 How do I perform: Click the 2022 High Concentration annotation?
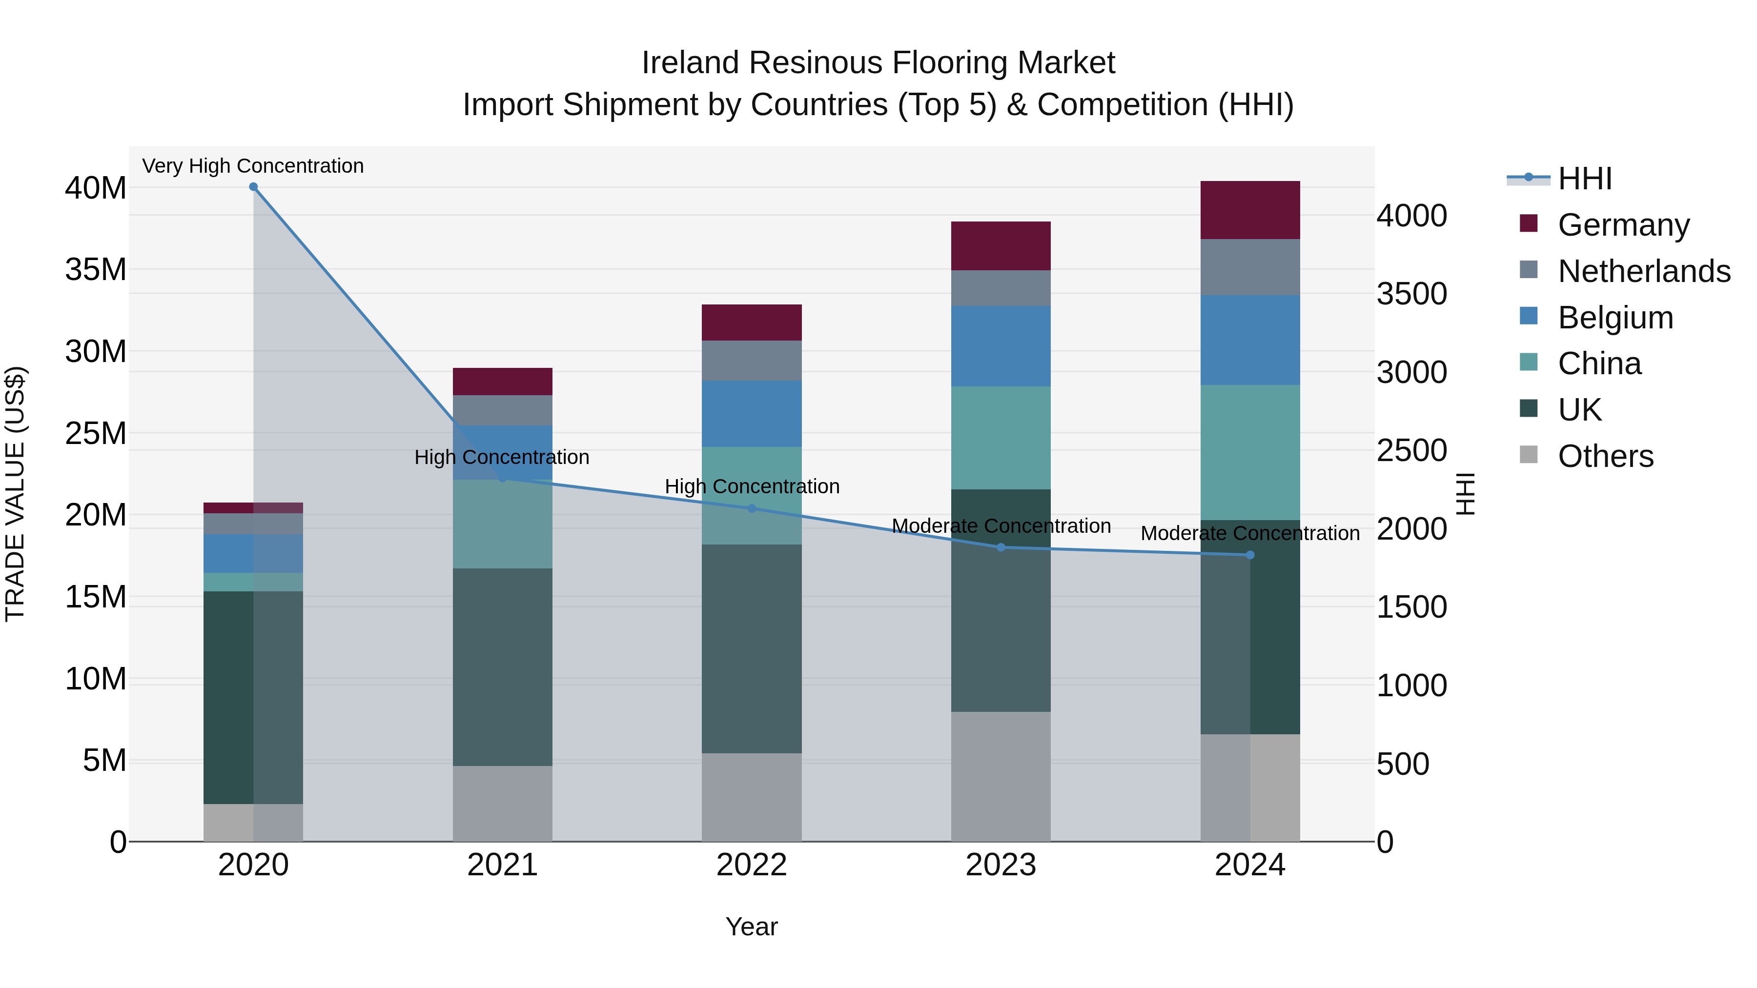pyautogui.click(x=752, y=486)
